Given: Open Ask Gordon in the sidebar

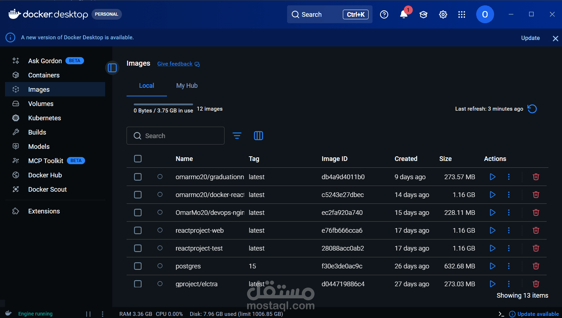Looking at the screenshot, I should tap(55, 61).
